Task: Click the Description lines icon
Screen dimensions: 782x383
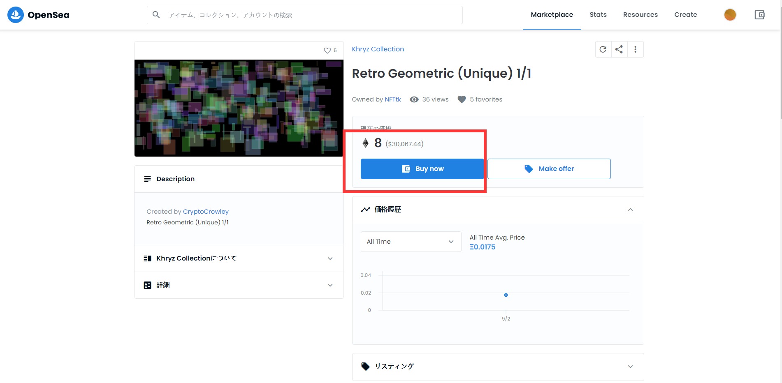Action: coord(147,179)
